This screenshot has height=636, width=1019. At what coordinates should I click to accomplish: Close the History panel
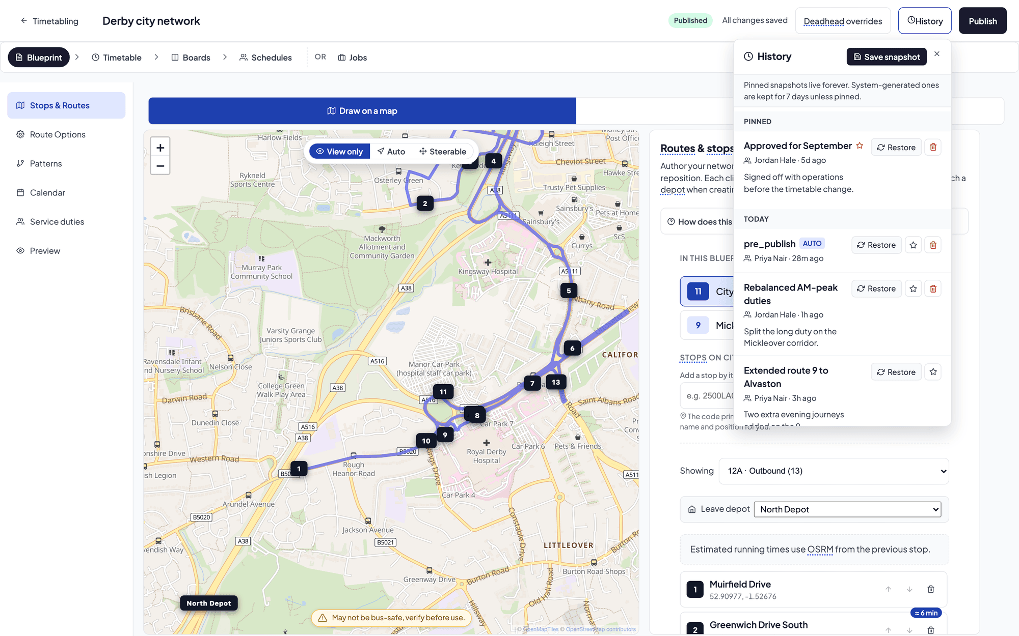tap(937, 54)
